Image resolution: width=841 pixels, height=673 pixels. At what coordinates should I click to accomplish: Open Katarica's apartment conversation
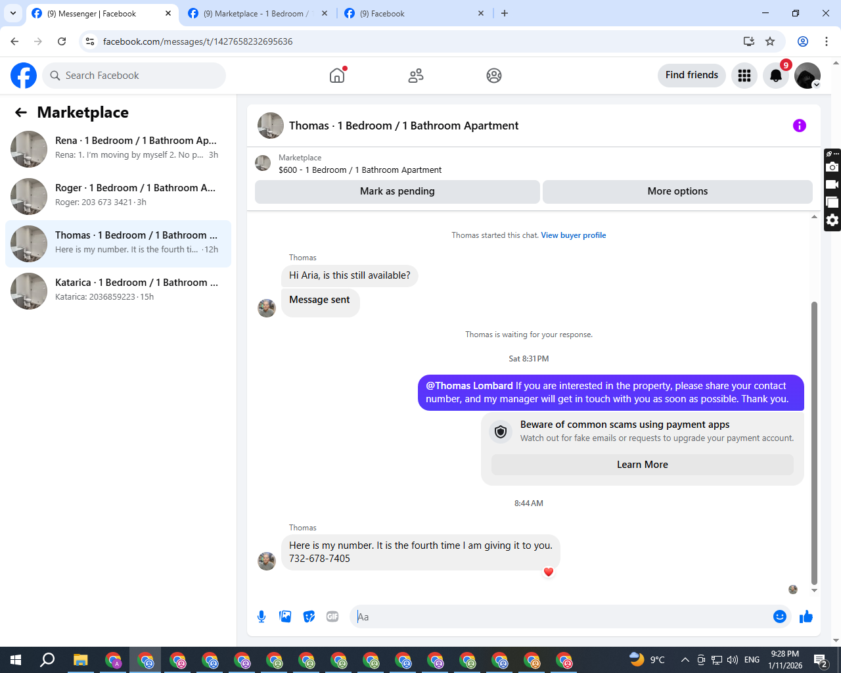coord(118,291)
